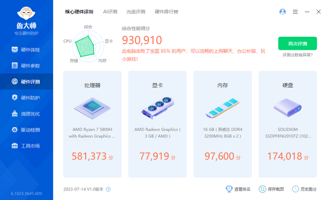Open 硬件排行榜 tab
Image resolution: width=326 pixels, height=200 pixels.
(167, 12)
